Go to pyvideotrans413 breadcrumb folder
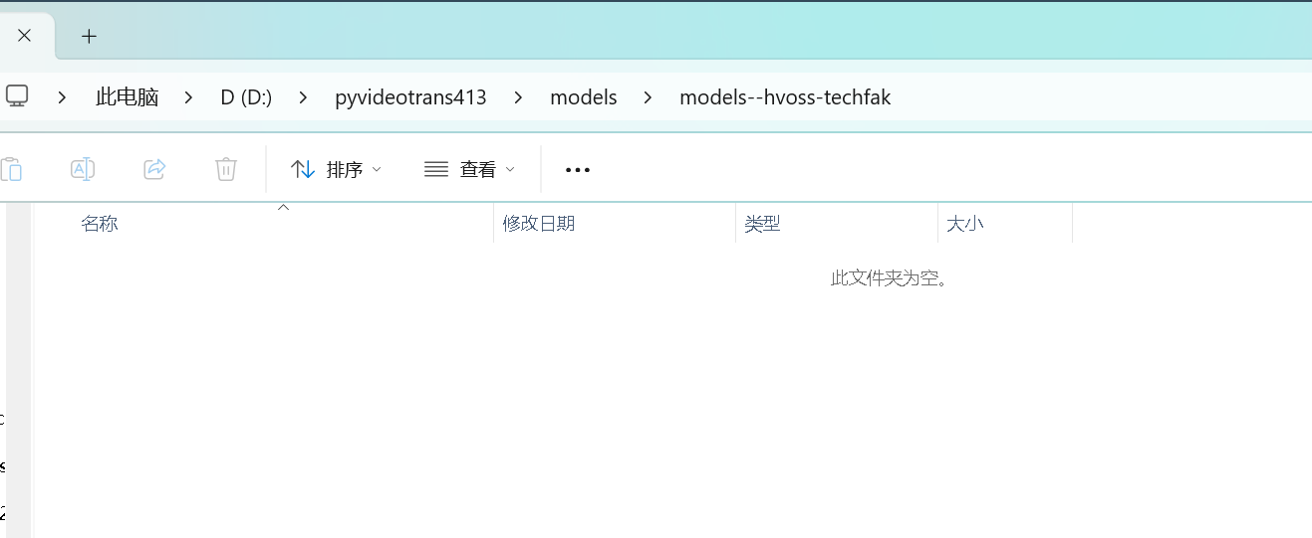This screenshot has width=1312, height=538. (x=410, y=97)
